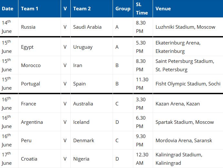223x168 pixels.
Task: Click the Group column header
Action: 123,9
